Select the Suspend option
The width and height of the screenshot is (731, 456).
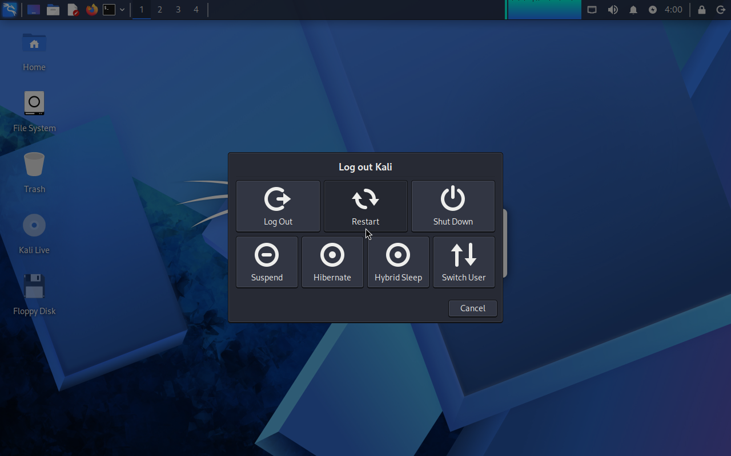click(267, 262)
